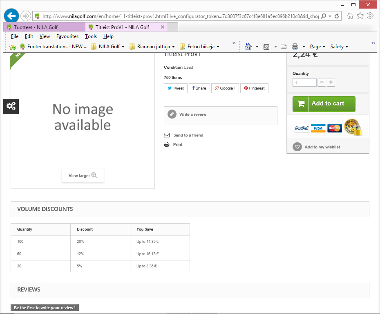Image resolution: width=380 pixels, height=314 pixels.
Task: Click the Pinterest share button
Action: coord(254,88)
